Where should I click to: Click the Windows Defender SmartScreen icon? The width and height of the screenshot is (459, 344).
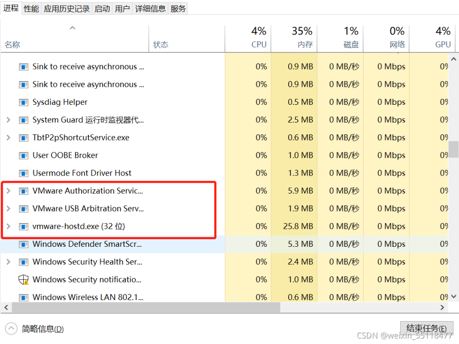23,244
